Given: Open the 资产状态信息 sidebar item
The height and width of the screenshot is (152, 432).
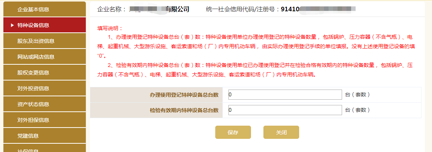Looking at the screenshot, I should click(33, 104).
